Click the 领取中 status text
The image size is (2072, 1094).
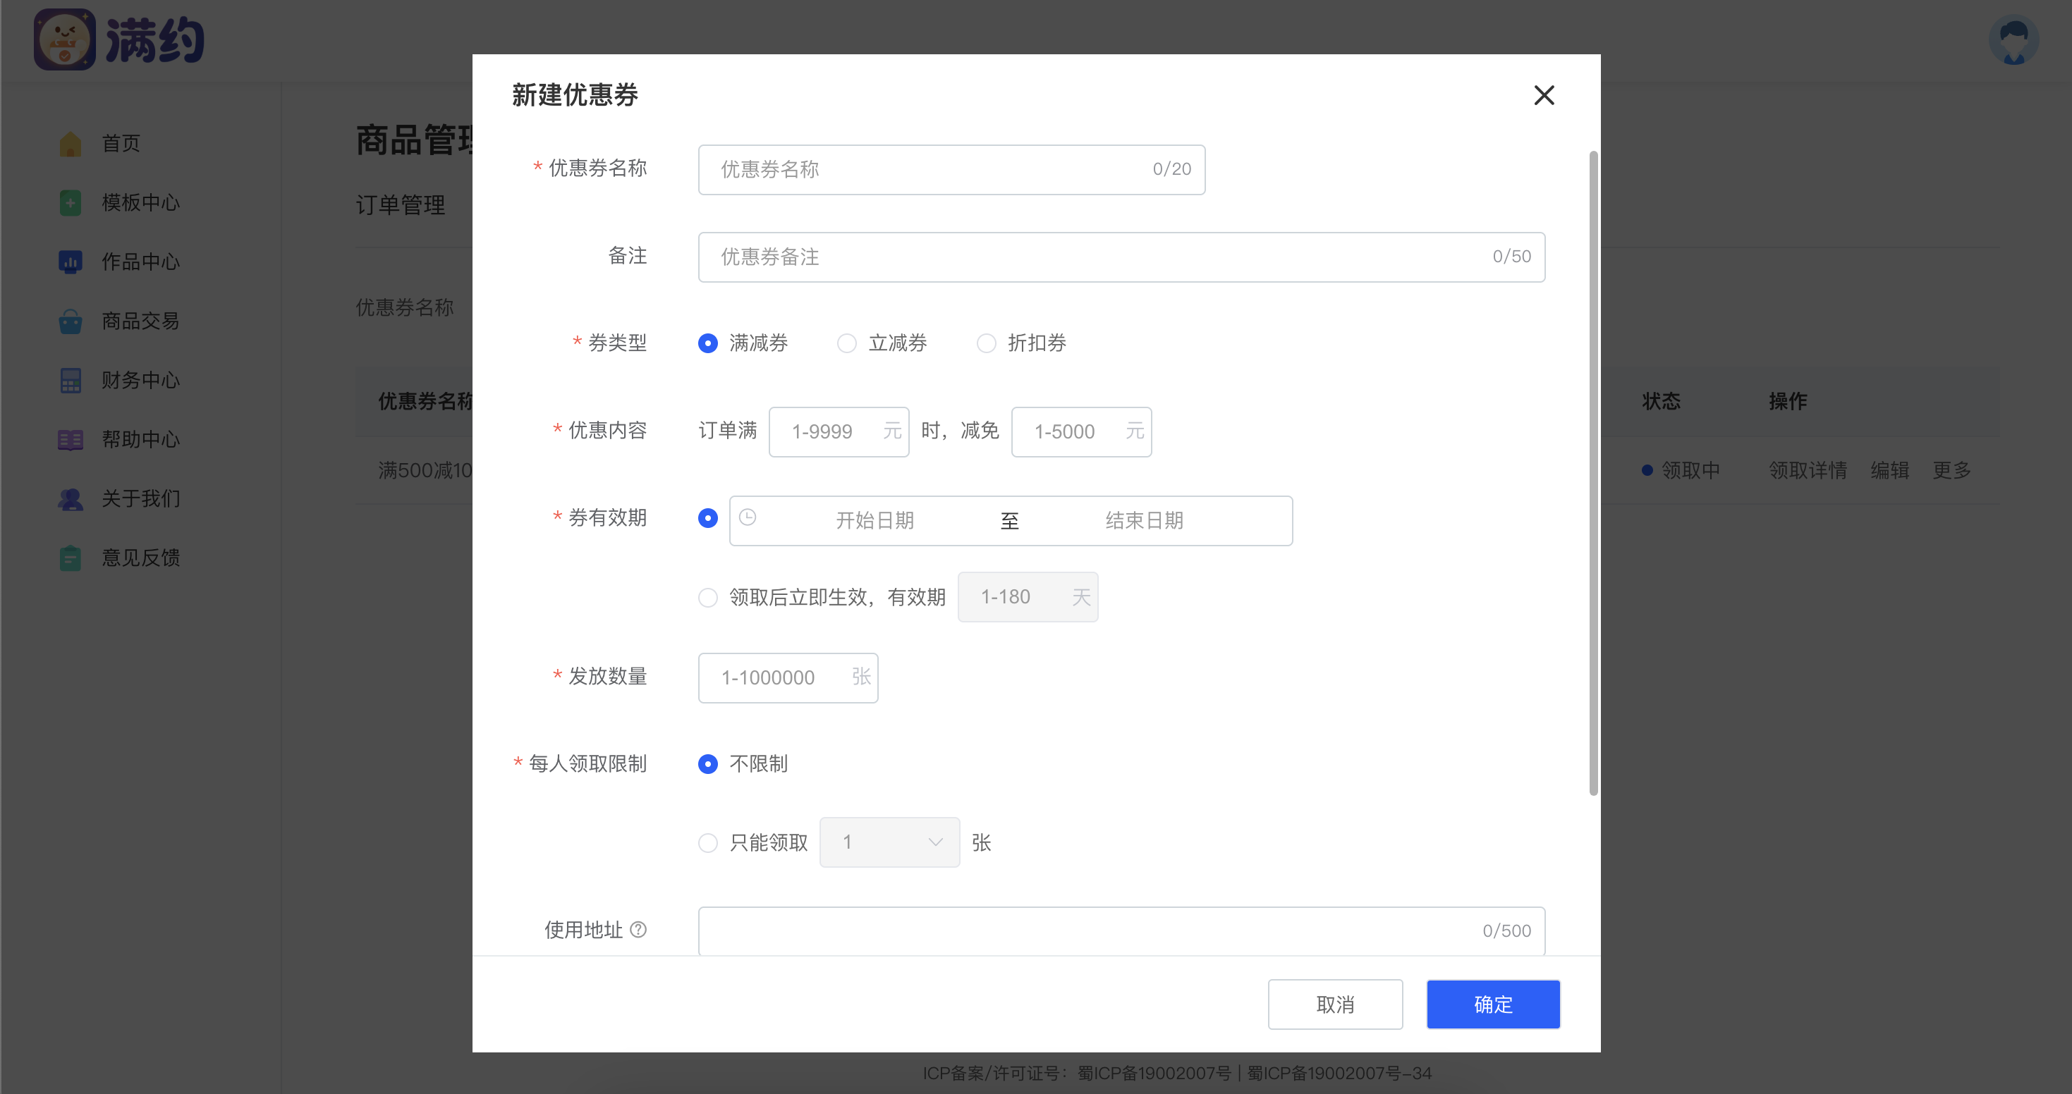(1690, 470)
